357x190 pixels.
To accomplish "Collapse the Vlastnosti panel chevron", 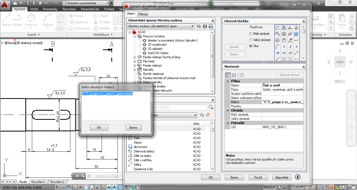I will click(x=303, y=67).
